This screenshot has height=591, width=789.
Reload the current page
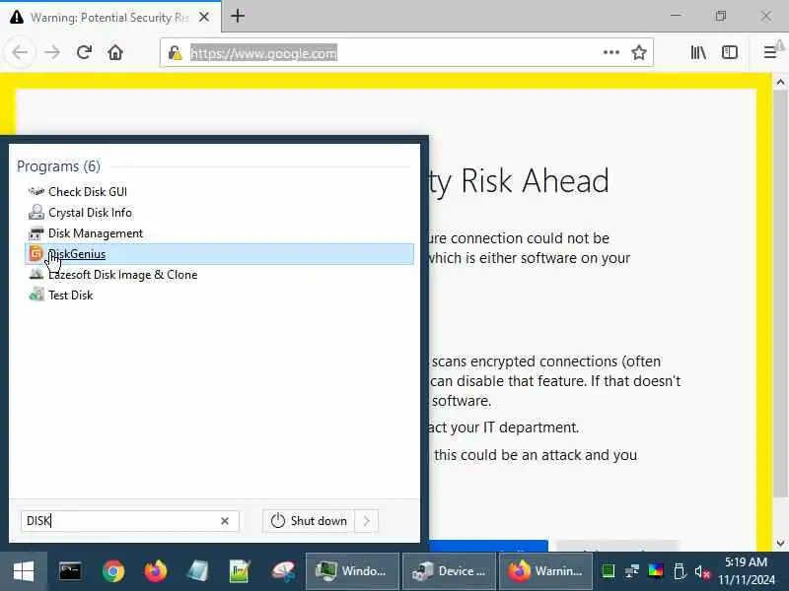84,52
